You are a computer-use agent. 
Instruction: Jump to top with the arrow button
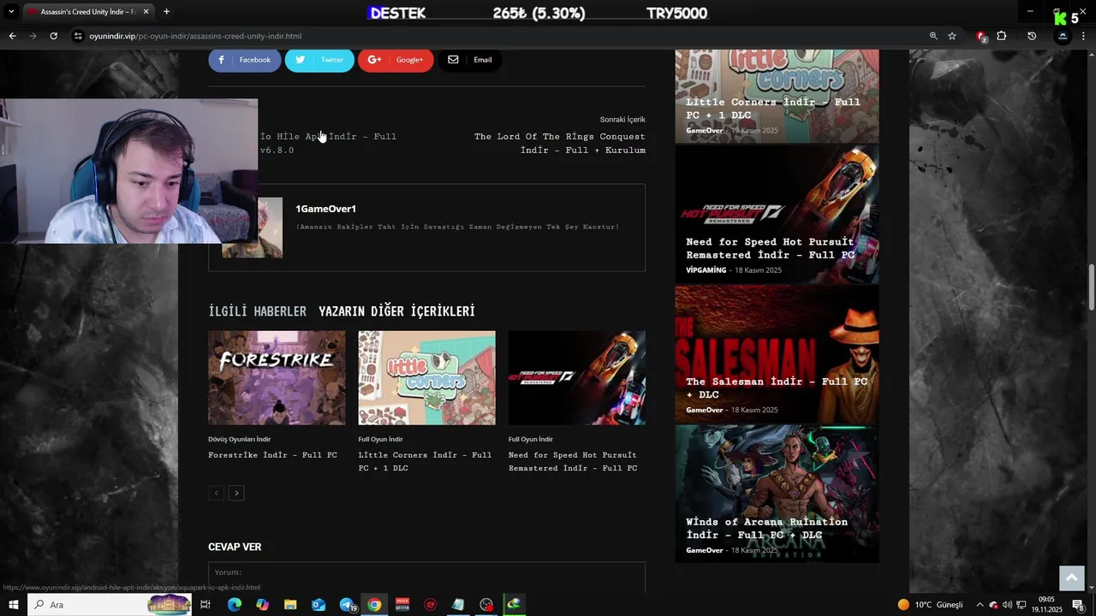1071,578
